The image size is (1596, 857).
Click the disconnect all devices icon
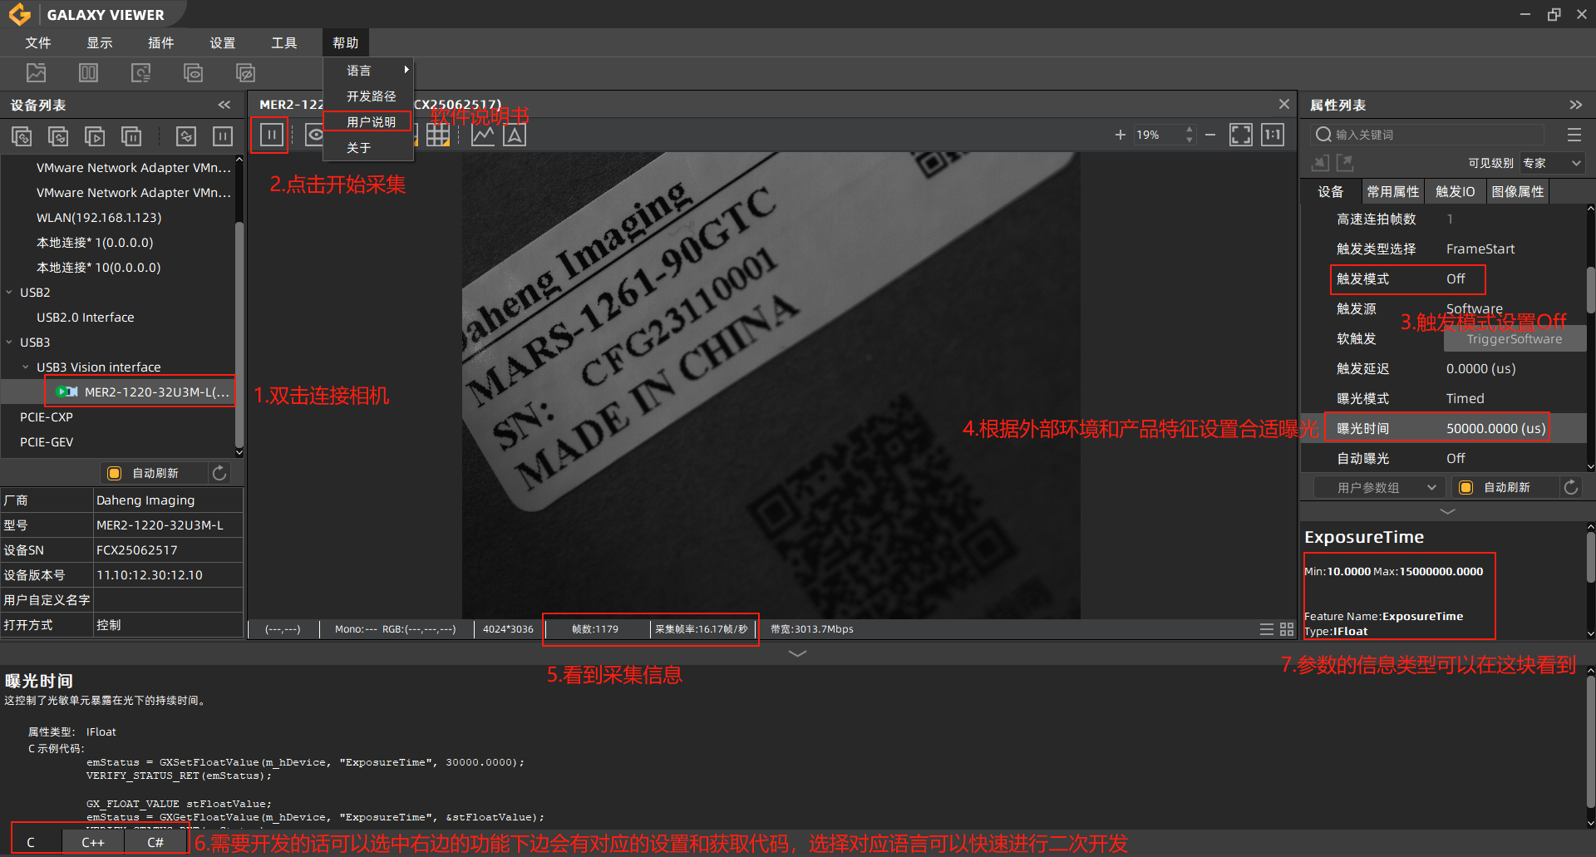(58, 135)
